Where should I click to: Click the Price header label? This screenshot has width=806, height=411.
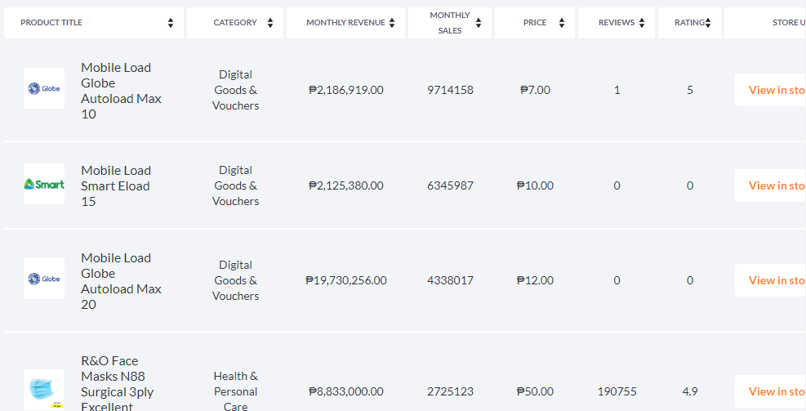click(x=535, y=23)
